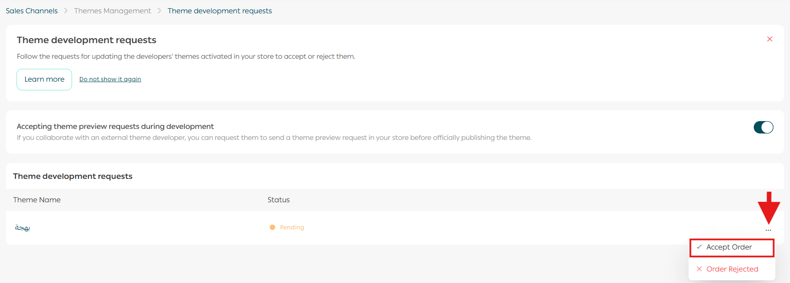Close the theme development requests banner

(769, 39)
